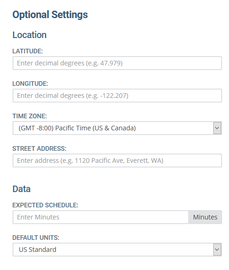Open the Default Units dropdown
This screenshot has height=270, width=229.
[117, 250]
